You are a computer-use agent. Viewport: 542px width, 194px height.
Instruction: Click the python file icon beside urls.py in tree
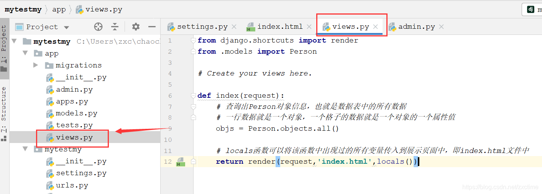tap(50, 186)
